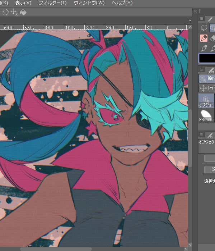
Task: Open the ヘルプ(H) menu
Action: (x=122, y=3)
